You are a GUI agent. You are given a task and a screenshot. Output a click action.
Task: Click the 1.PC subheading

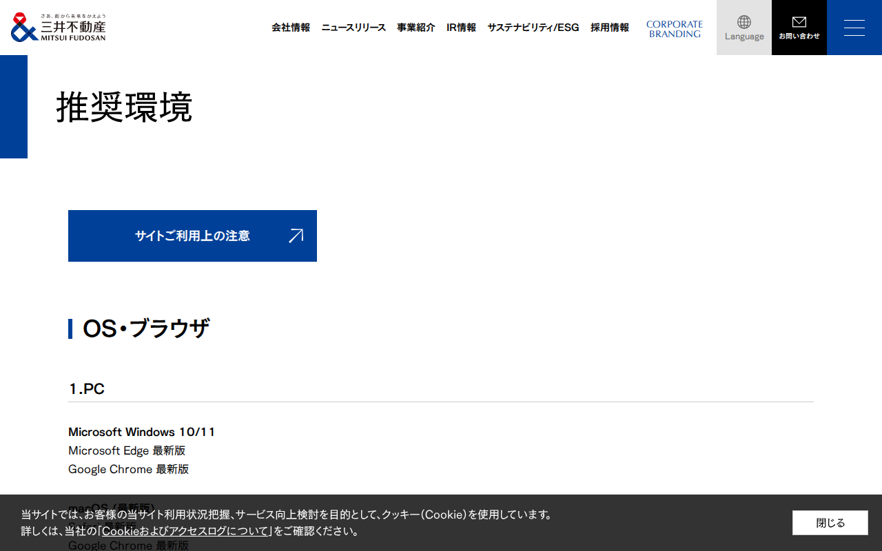87,389
